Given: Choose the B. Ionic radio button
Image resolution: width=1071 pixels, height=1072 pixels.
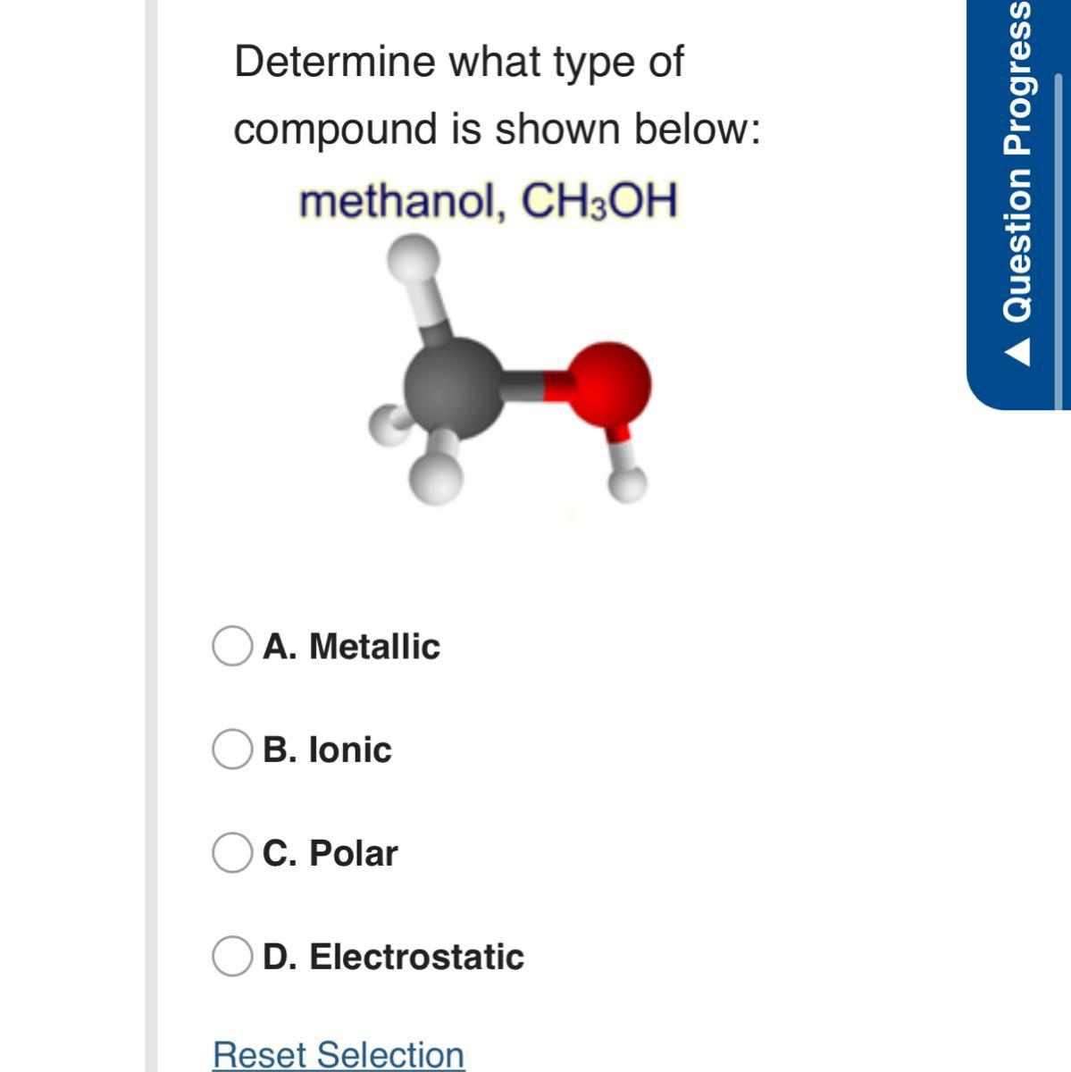Looking at the screenshot, I should tap(231, 750).
